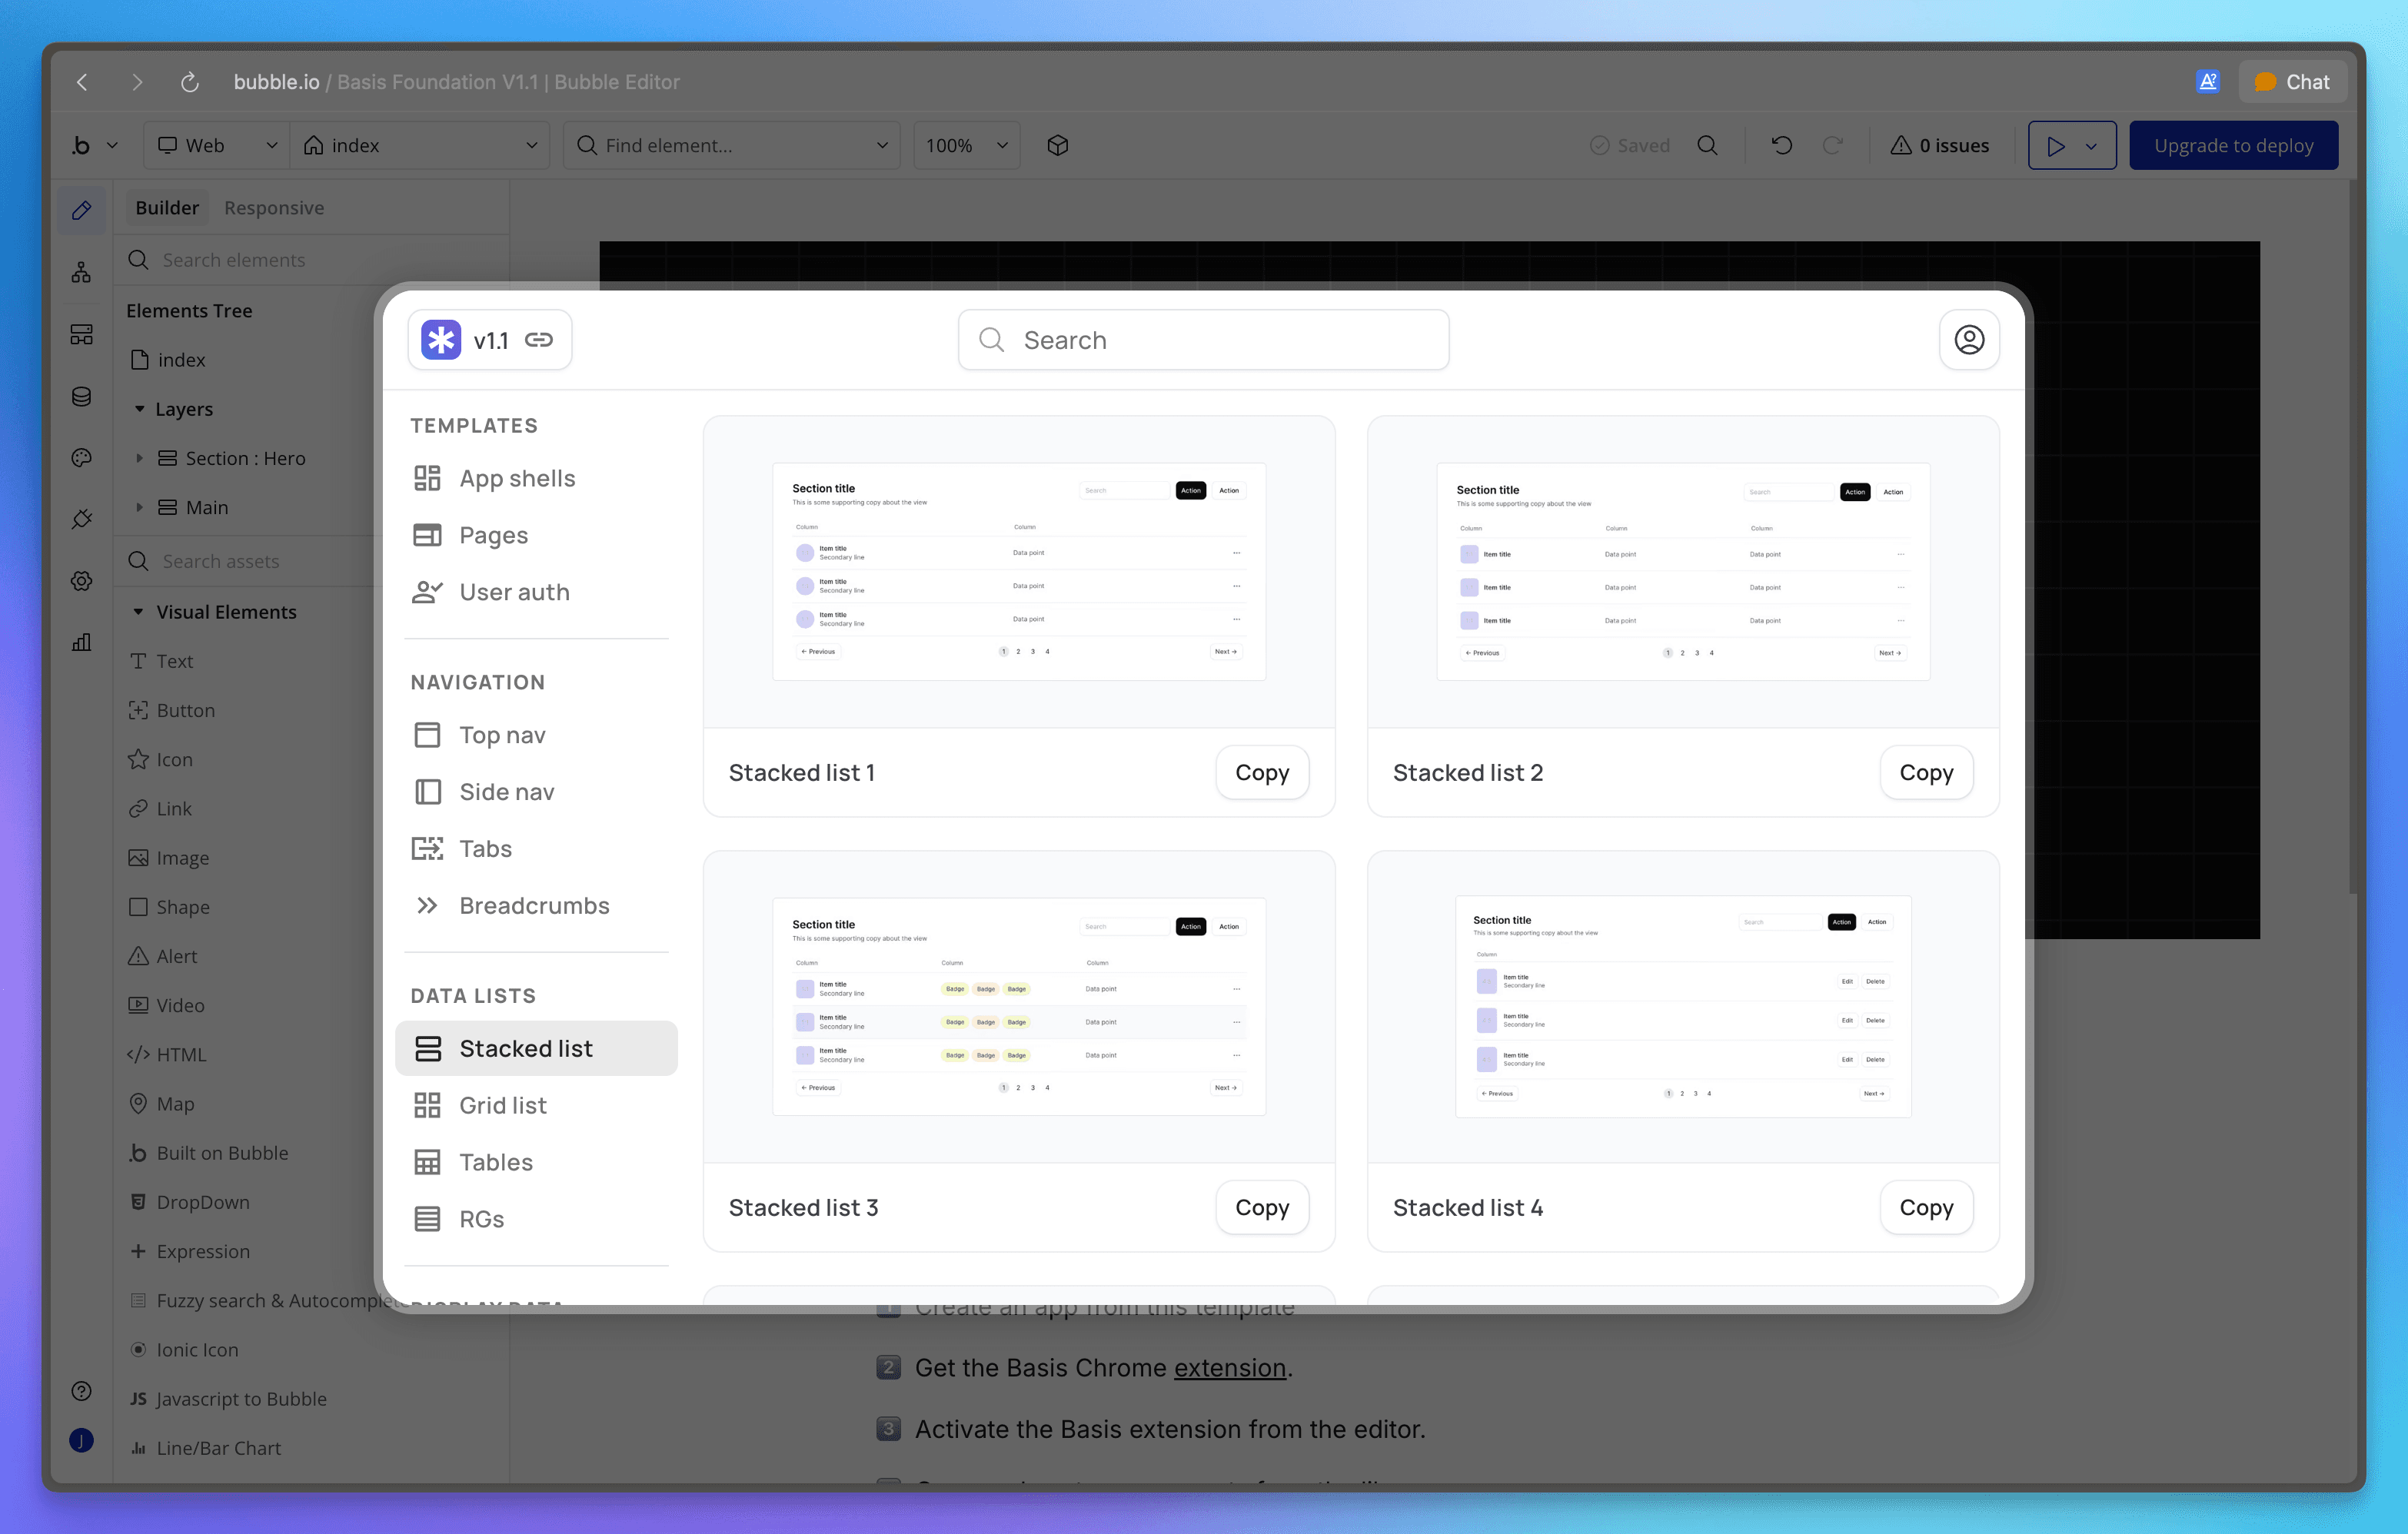Image resolution: width=2408 pixels, height=1534 pixels.
Task: Copy the Stacked list 3 template
Action: click(x=1262, y=1207)
